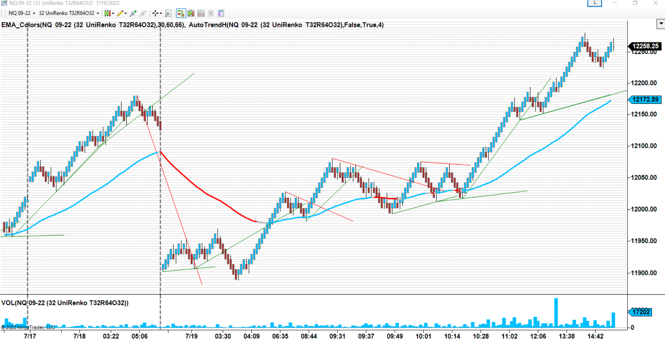Open the crosshair cursor type menu

(157, 13)
